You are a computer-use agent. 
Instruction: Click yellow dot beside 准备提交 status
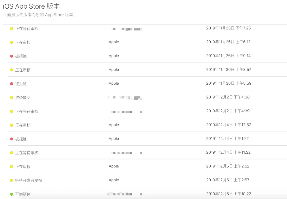[x=11, y=97]
